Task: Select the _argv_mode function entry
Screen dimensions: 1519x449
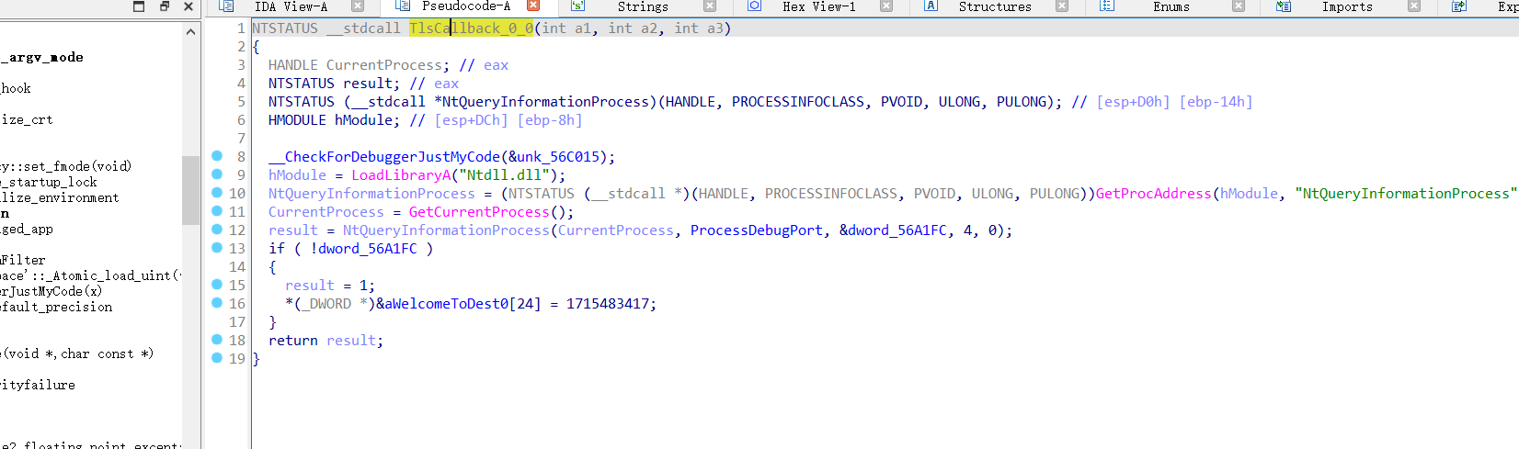Action: click(x=41, y=57)
